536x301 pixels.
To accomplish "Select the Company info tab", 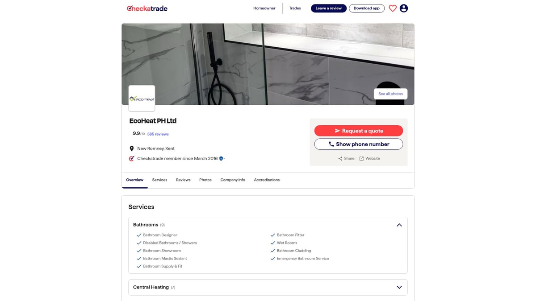I will tap(233, 180).
